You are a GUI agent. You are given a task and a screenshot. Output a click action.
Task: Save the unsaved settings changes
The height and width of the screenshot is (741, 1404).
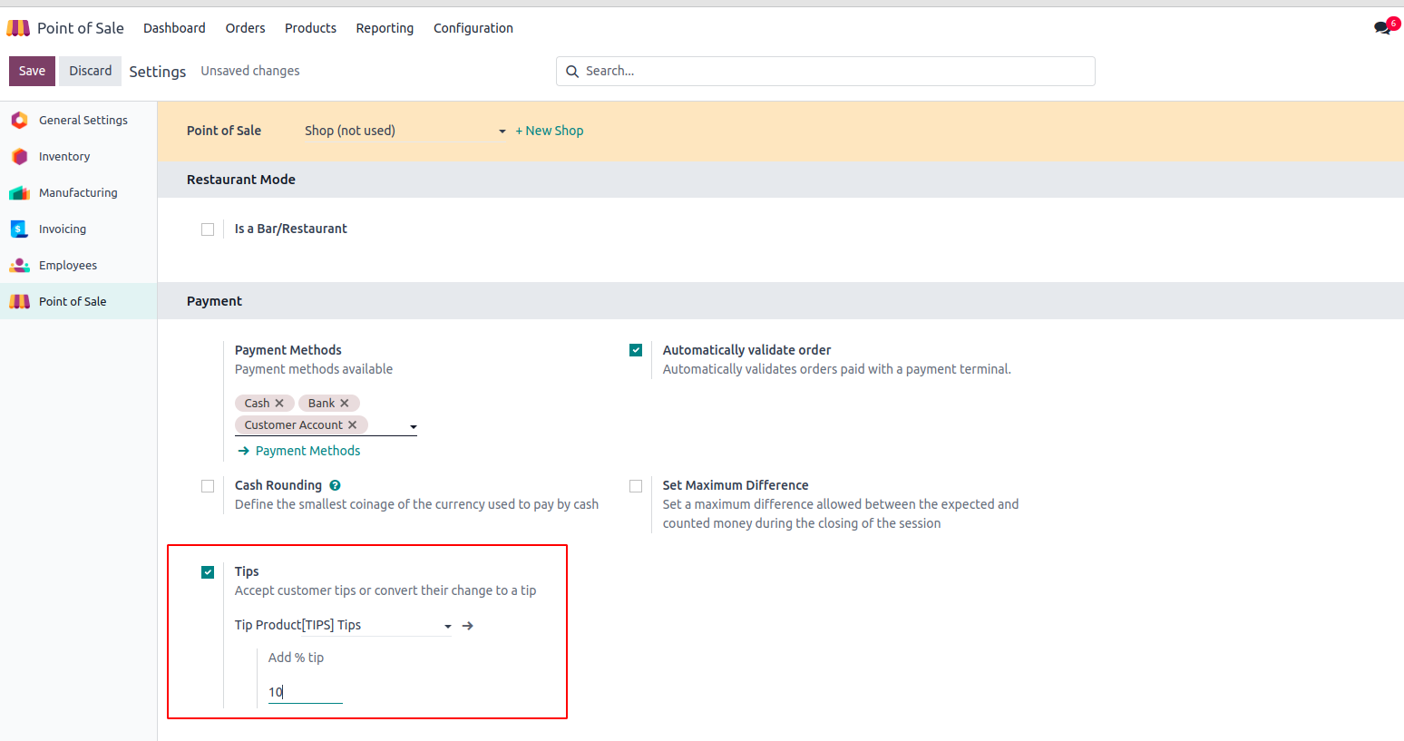point(32,71)
